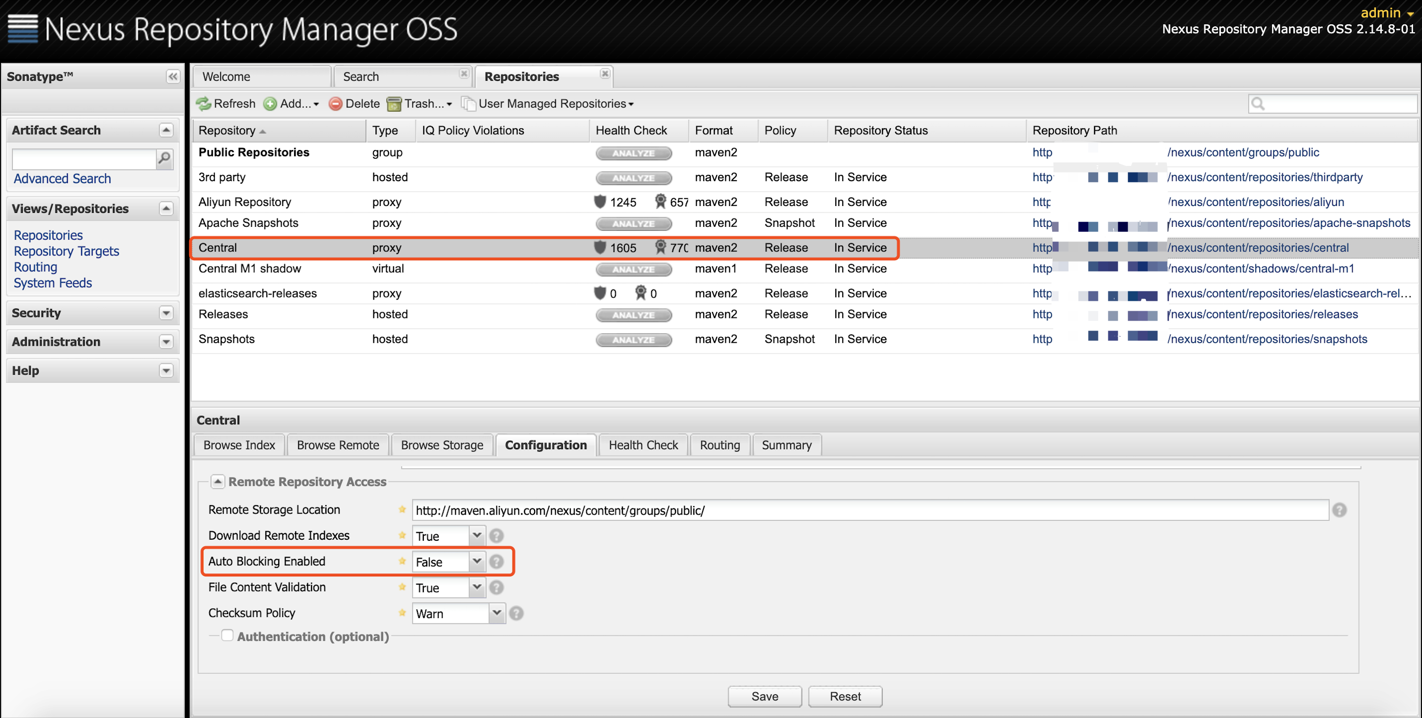Click help icon next to Checksum Policy
1422x718 pixels.
click(x=516, y=613)
